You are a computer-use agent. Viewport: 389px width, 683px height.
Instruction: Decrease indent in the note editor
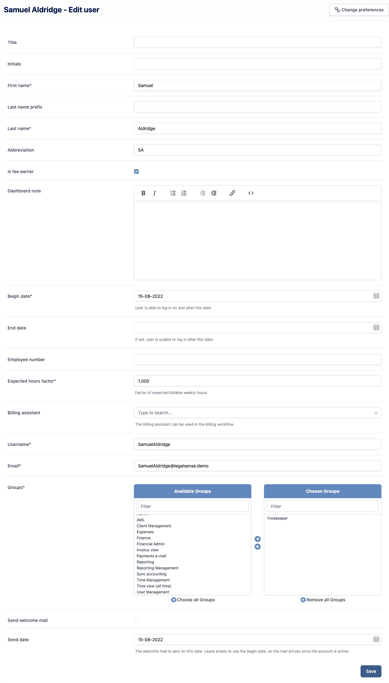[203, 193]
